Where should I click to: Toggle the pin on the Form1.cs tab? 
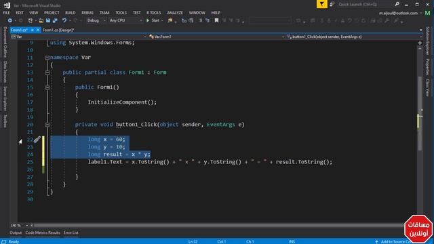[x=33, y=30]
